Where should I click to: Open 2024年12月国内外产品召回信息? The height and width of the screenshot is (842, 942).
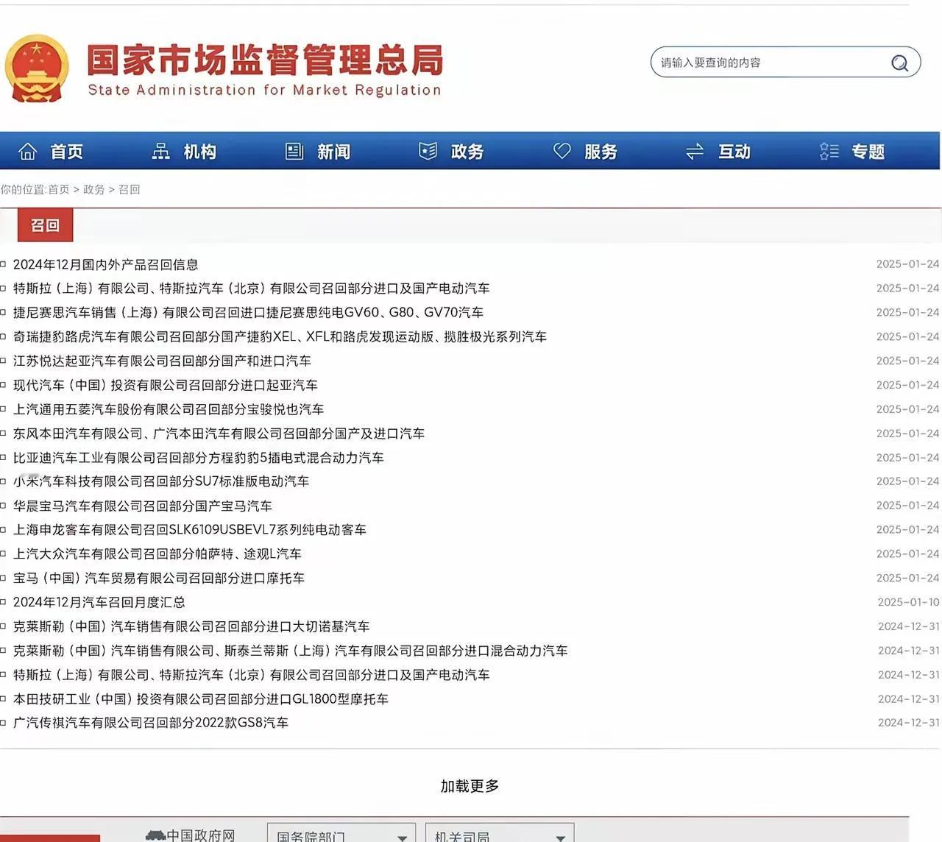point(106,264)
